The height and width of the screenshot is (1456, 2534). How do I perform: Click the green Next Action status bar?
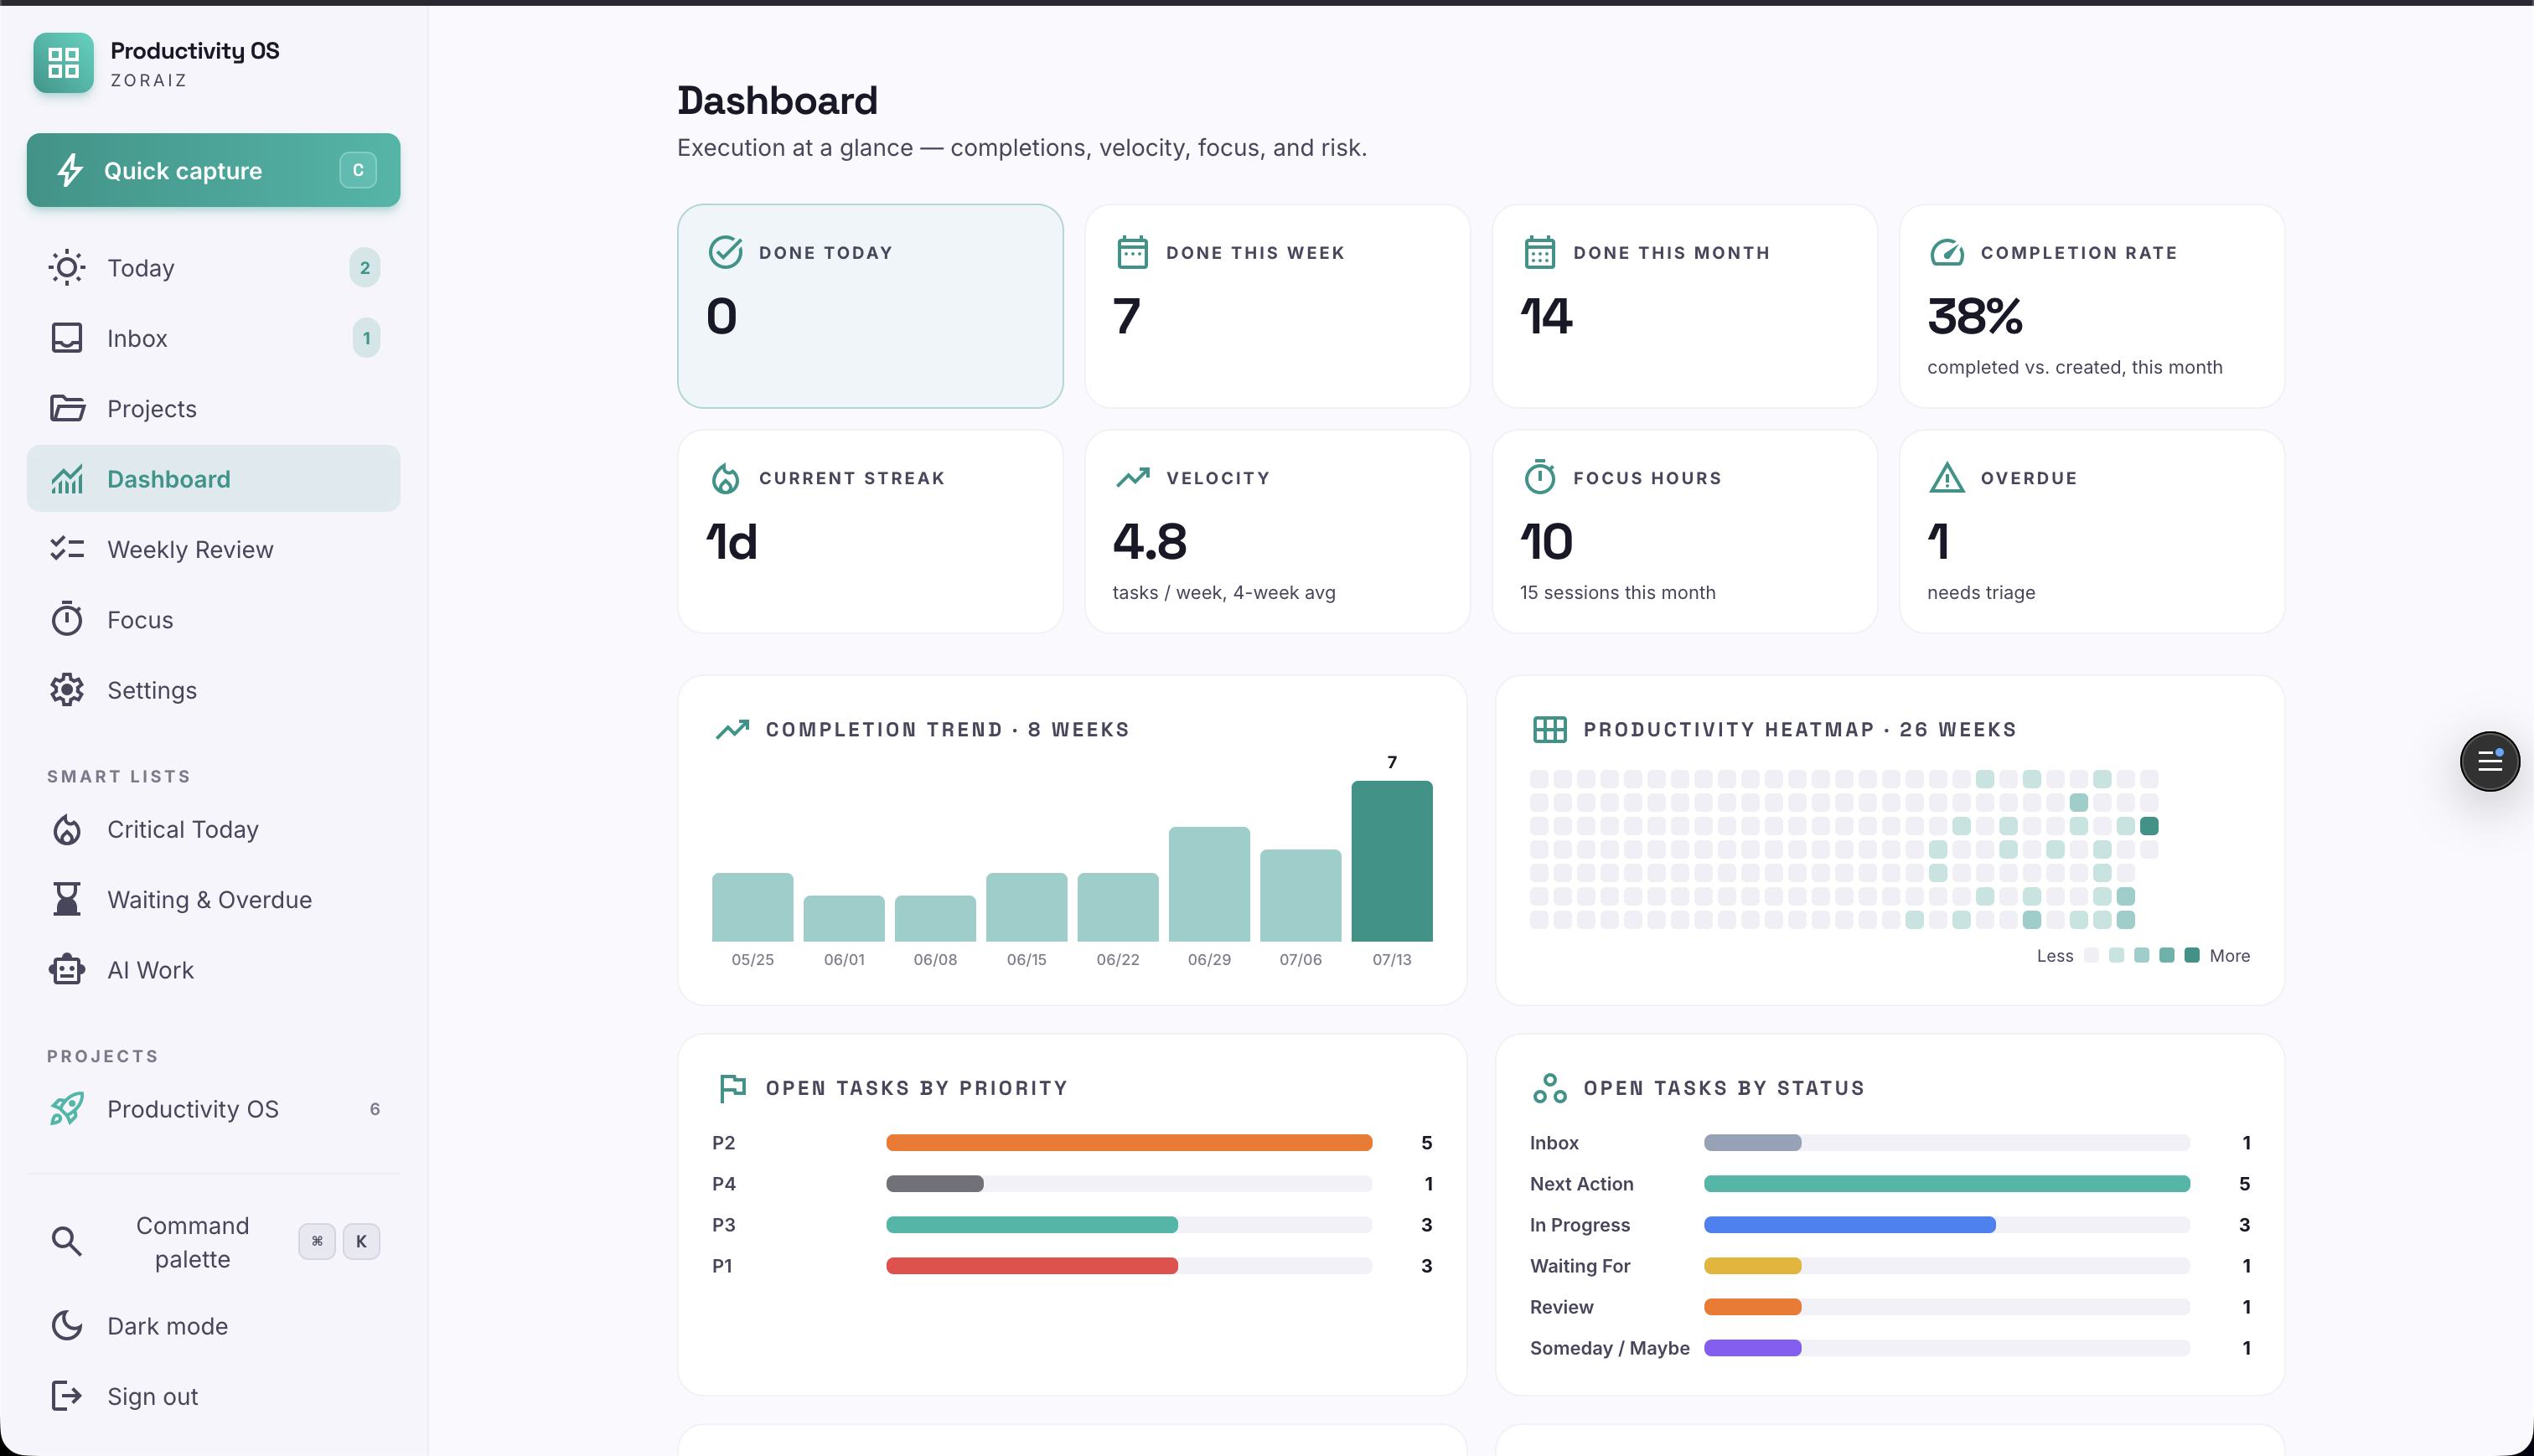coord(1947,1184)
